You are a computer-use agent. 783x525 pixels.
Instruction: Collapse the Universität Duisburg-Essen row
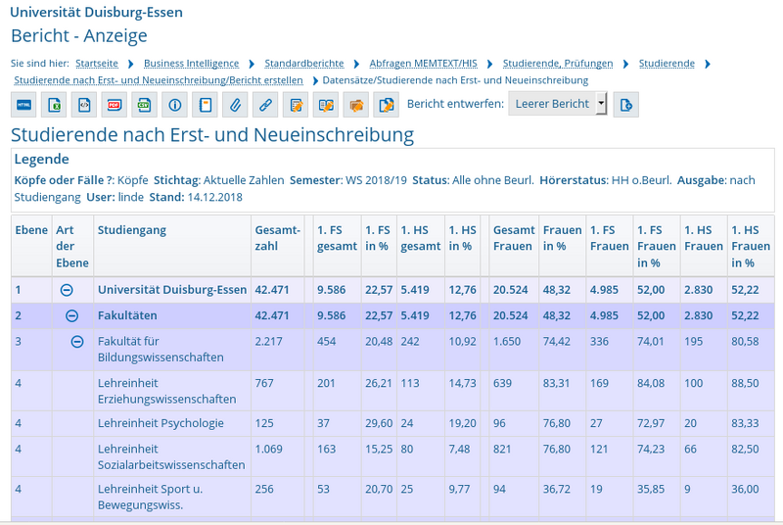(x=67, y=290)
